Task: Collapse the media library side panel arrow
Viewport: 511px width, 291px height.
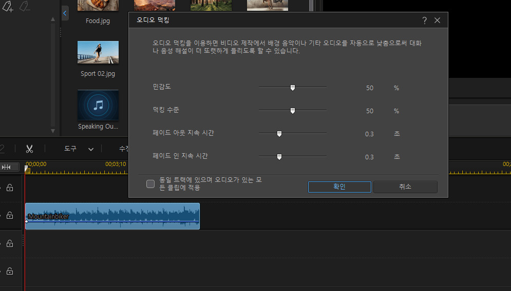Action: (65, 13)
